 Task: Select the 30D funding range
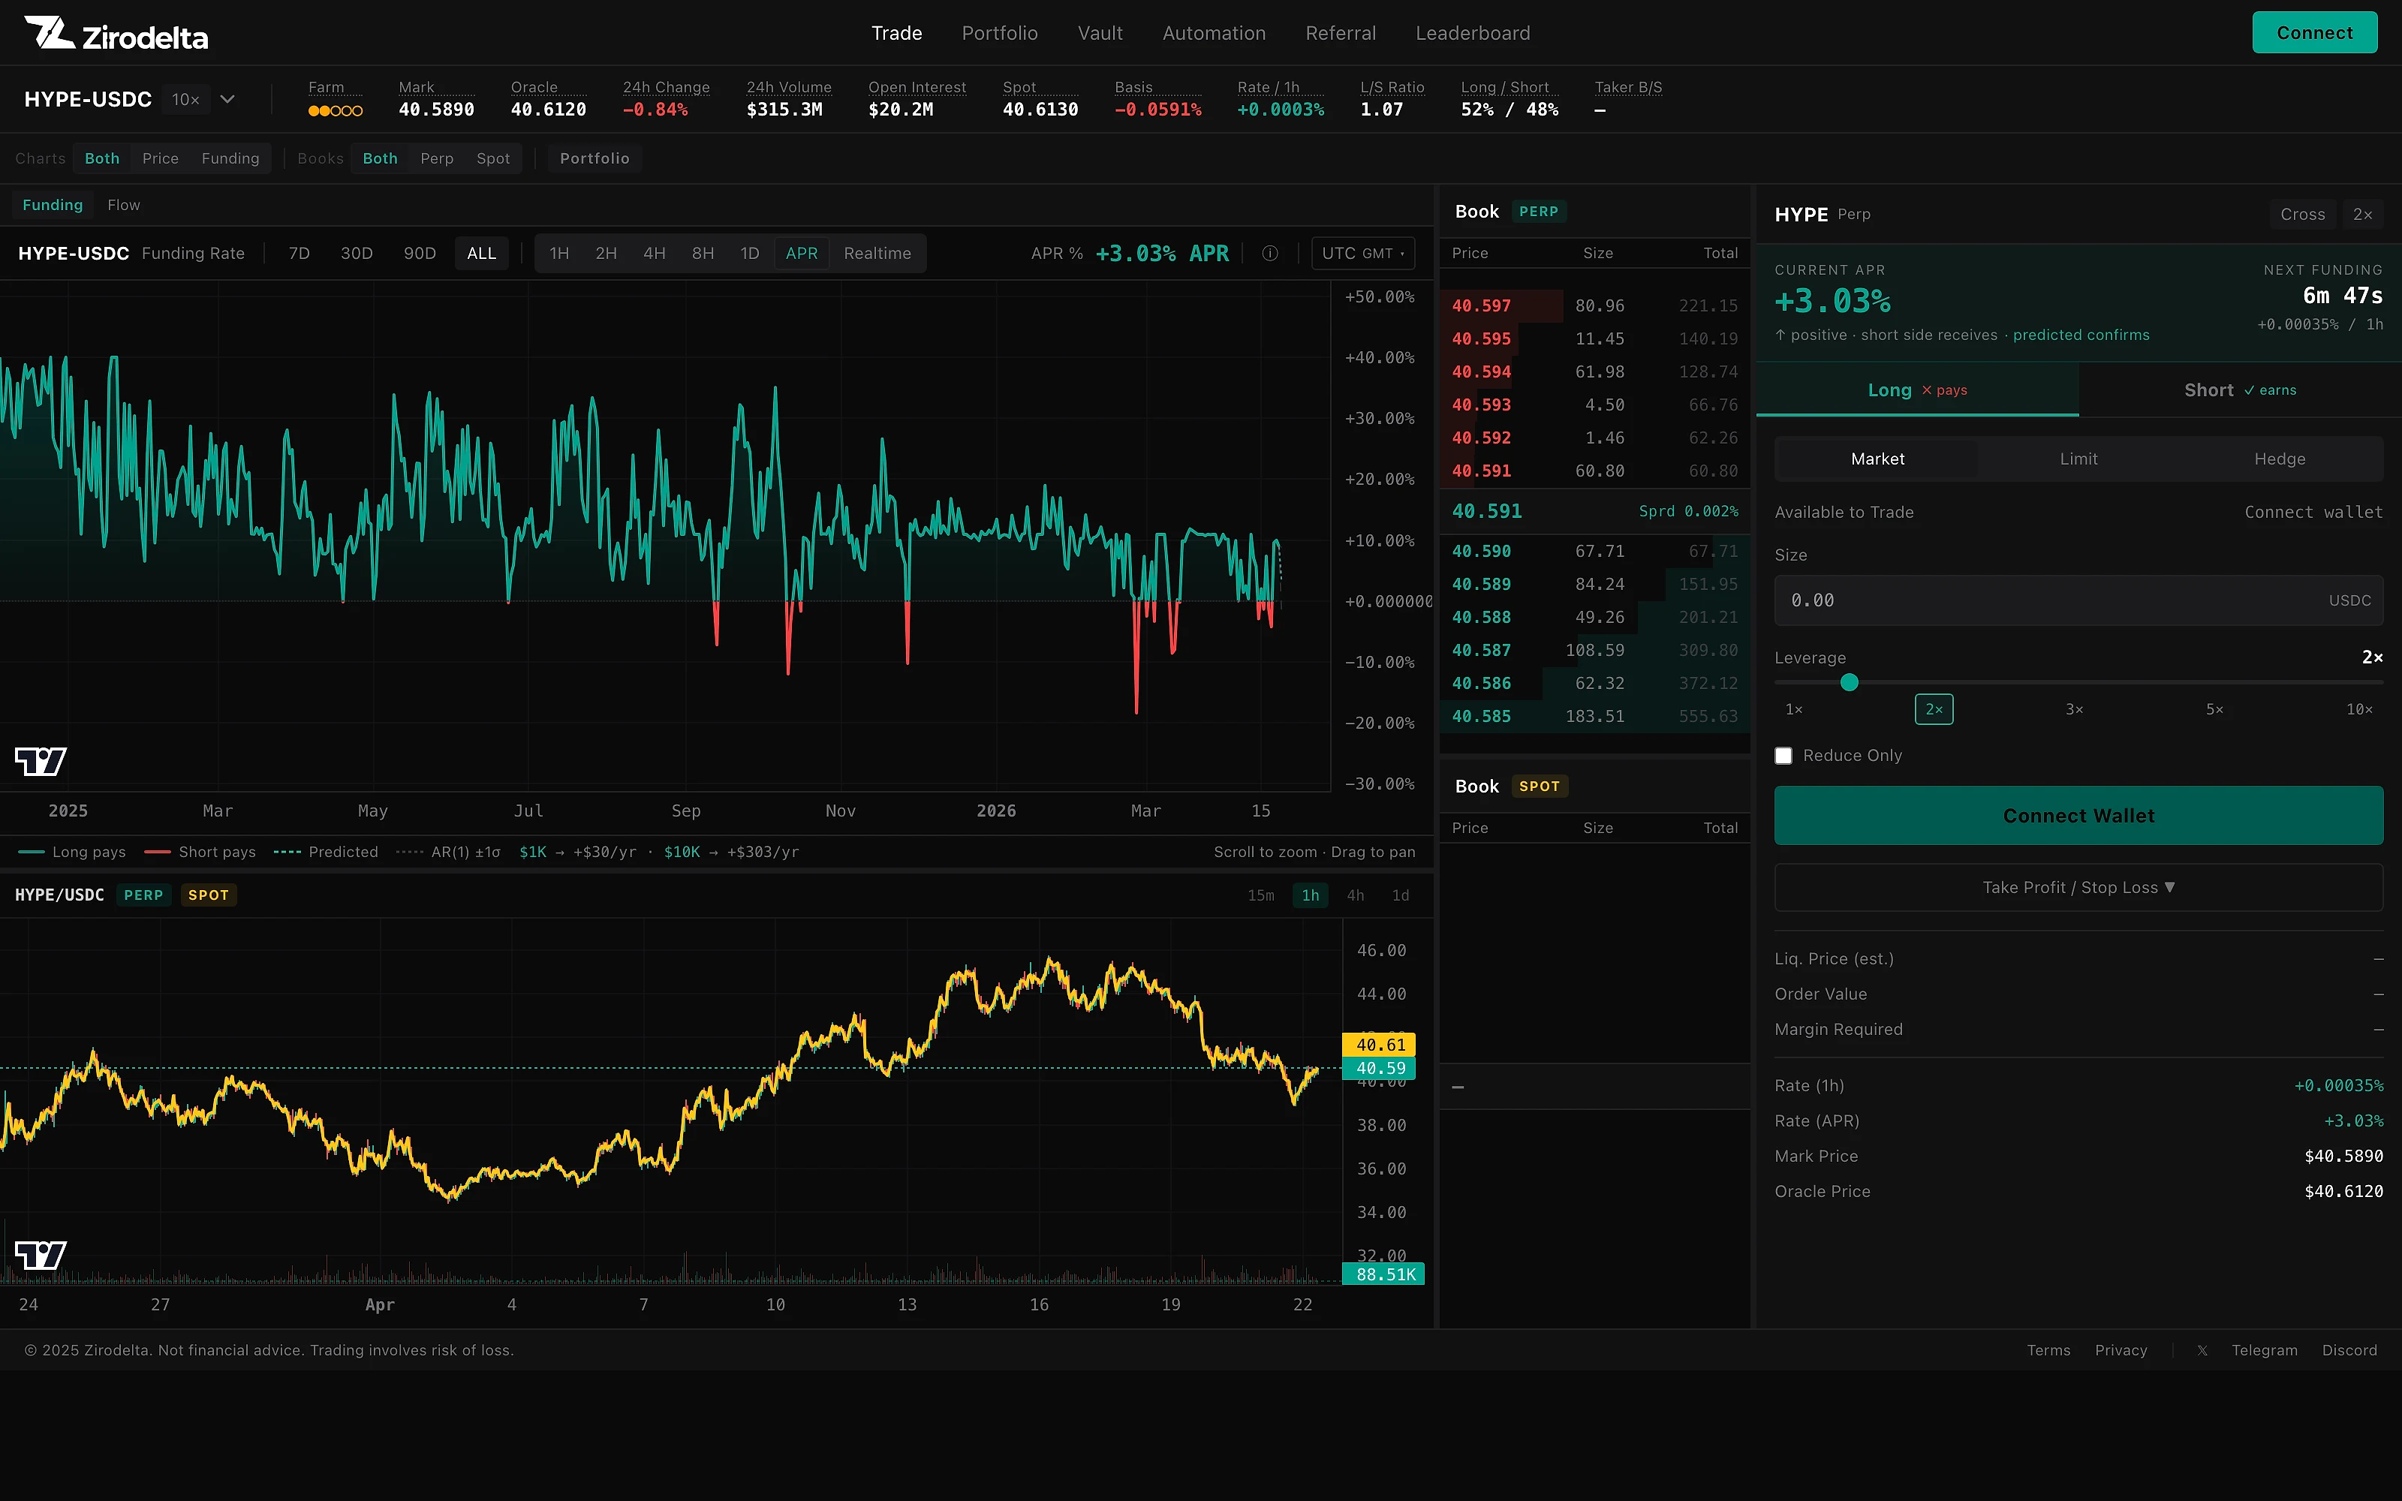(357, 254)
